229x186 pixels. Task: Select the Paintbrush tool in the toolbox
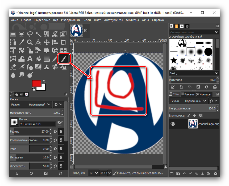[x=64, y=58]
